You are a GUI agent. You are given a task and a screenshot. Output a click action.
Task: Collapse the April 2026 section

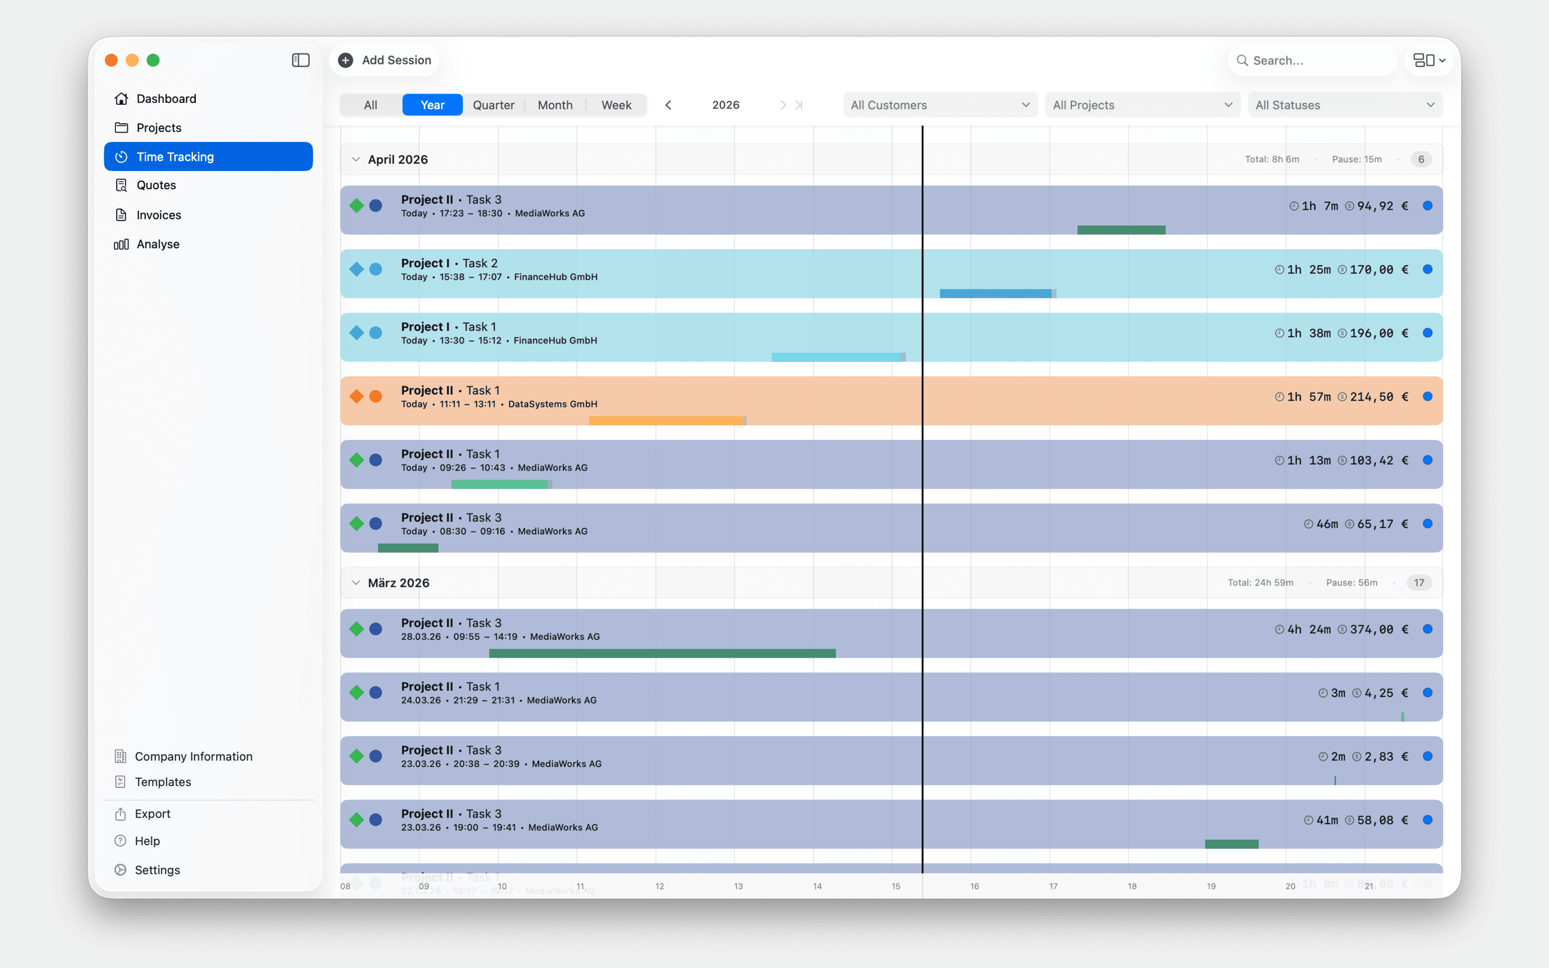pyautogui.click(x=357, y=159)
